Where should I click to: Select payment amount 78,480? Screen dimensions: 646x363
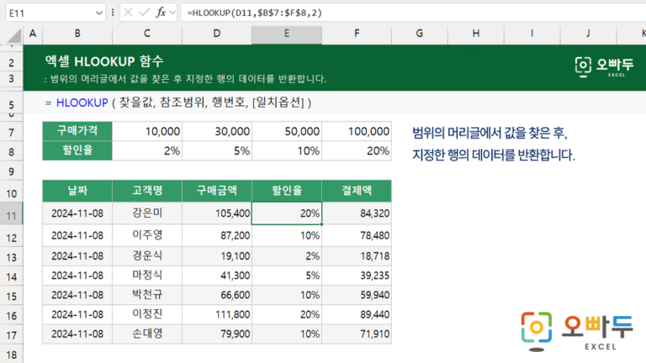[x=357, y=235]
